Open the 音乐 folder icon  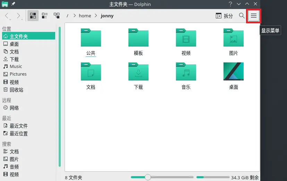(186, 71)
